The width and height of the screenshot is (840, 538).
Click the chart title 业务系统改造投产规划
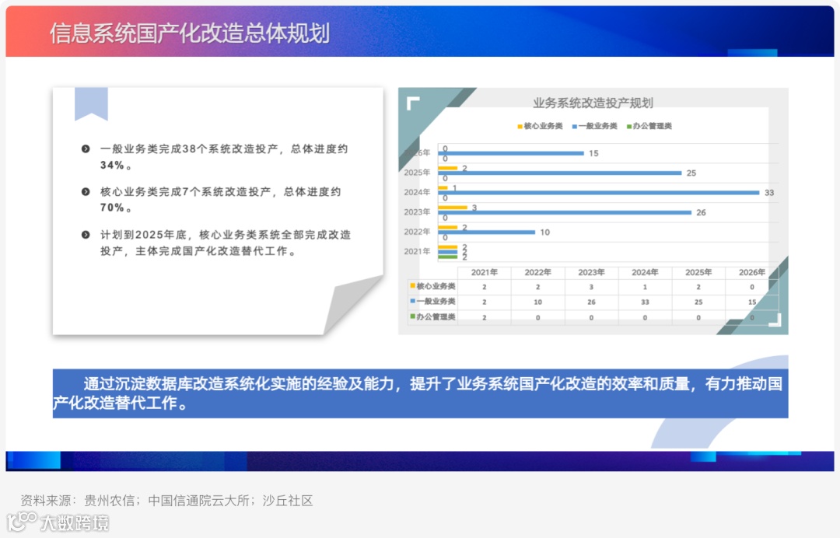(x=593, y=103)
